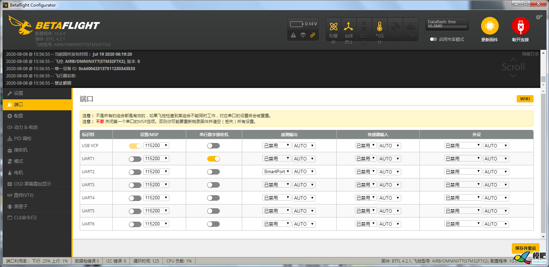This screenshot has height=267, width=549.
Task: Click the accelerometer sensor icon
Action: [348, 26]
